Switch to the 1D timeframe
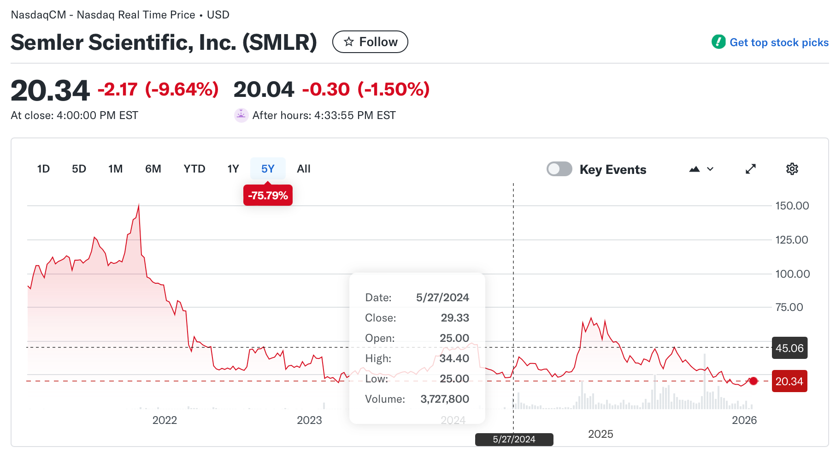The width and height of the screenshot is (836, 453). [43, 169]
